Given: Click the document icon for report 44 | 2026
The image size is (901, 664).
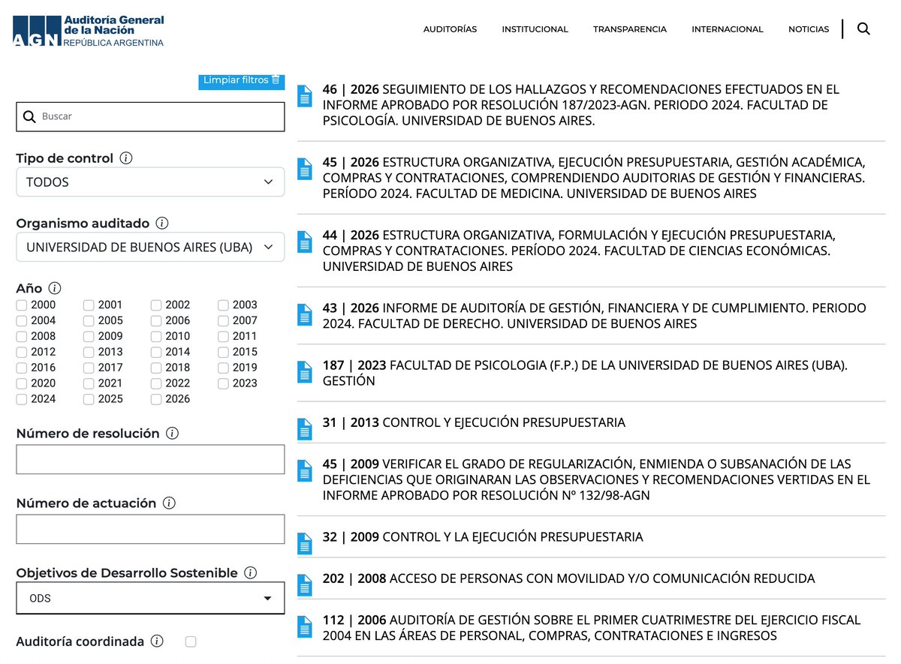Looking at the screenshot, I should pos(305,242).
